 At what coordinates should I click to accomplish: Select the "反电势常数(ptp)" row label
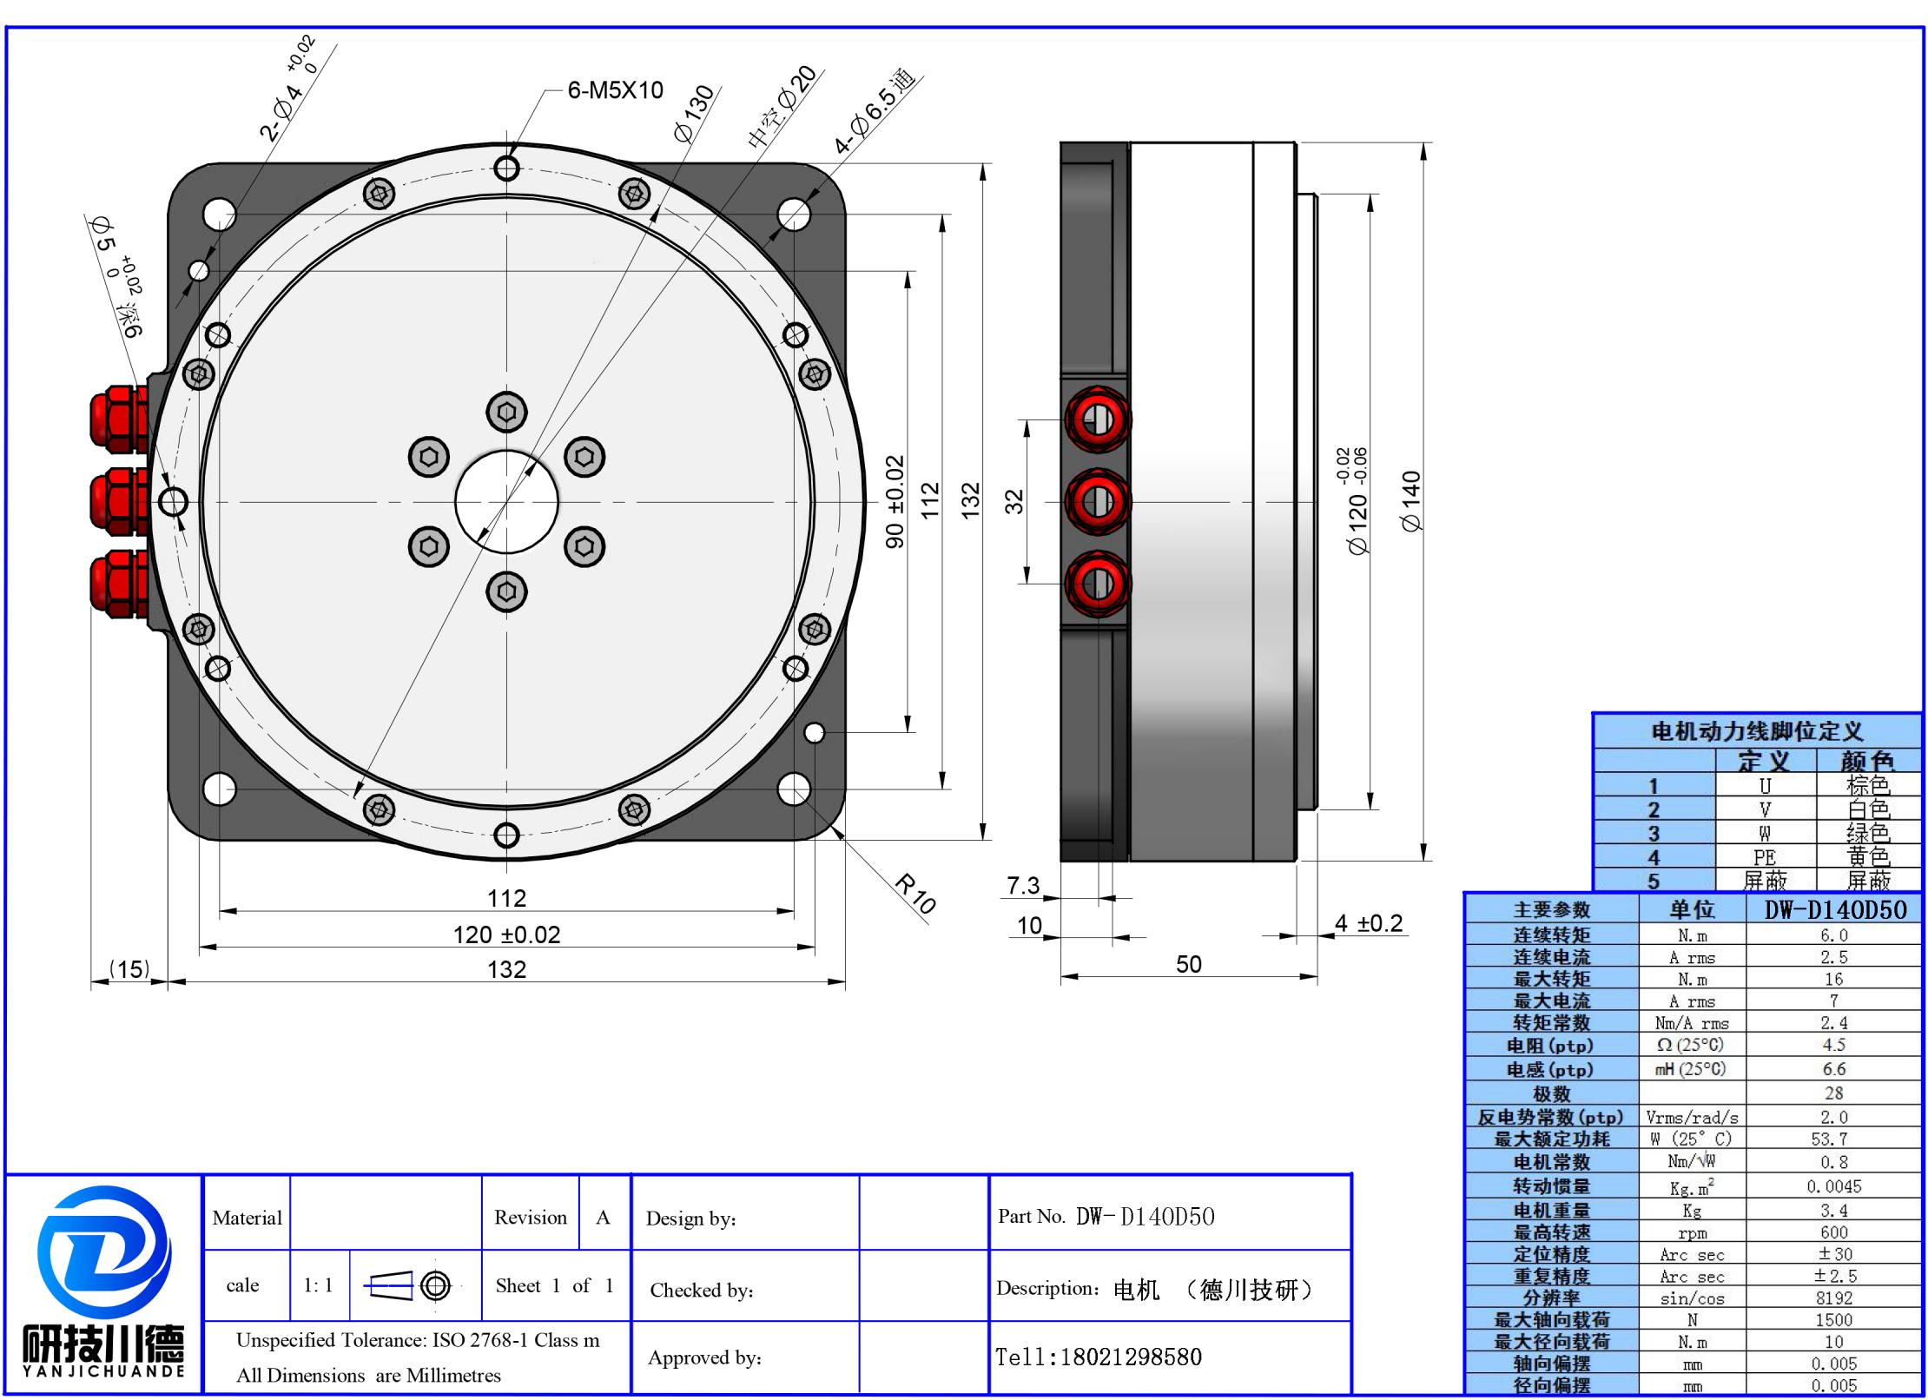[x=1550, y=1117]
